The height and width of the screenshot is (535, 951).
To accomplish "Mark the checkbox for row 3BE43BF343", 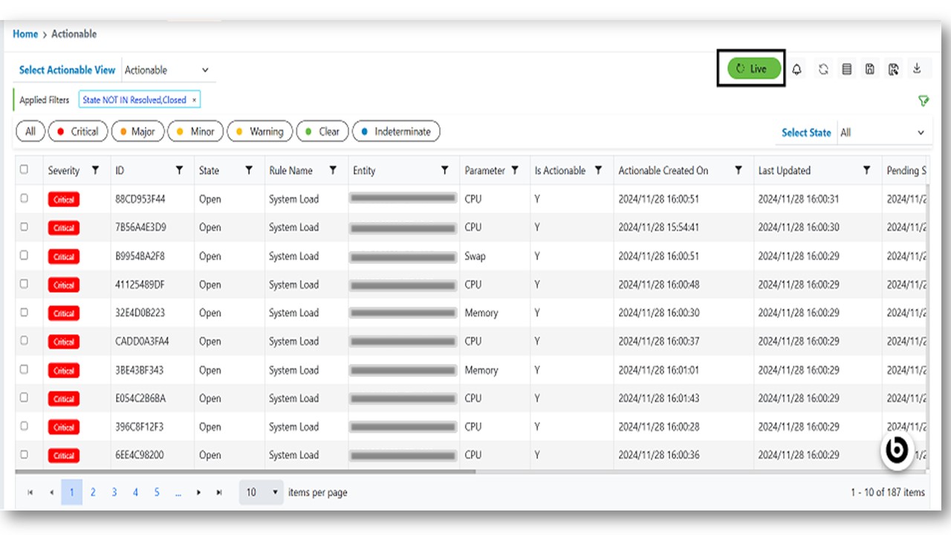I will (24, 369).
